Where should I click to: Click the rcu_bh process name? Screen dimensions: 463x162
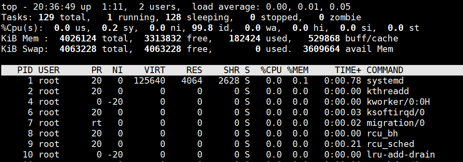pos(382,134)
